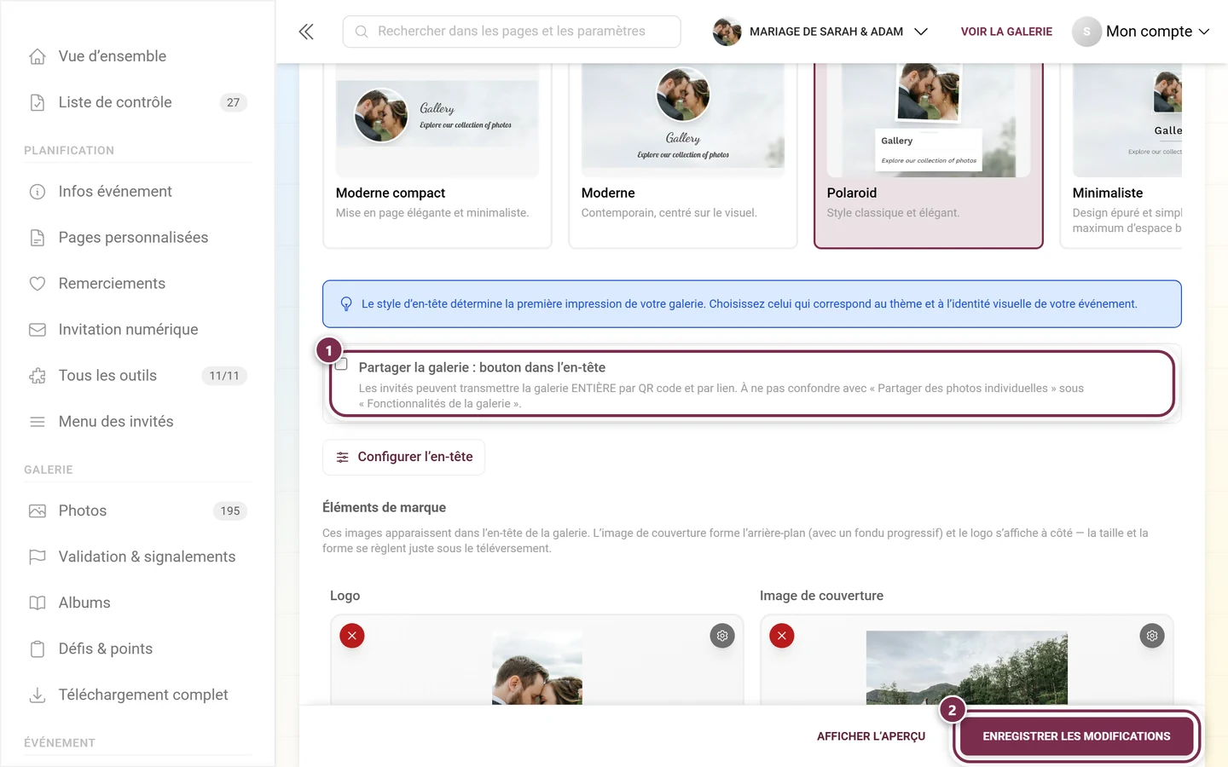1228x767 pixels.
Task: Click the search magnifier icon
Action: click(x=362, y=32)
